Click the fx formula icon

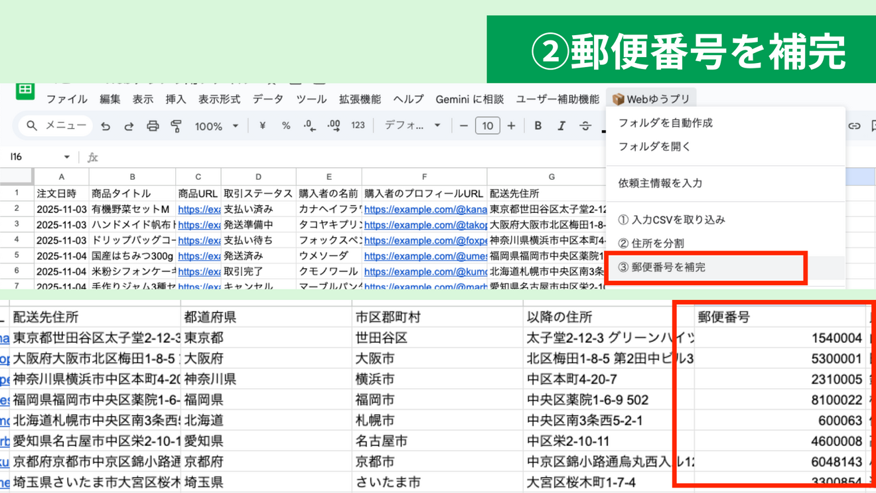click(93, 157)
